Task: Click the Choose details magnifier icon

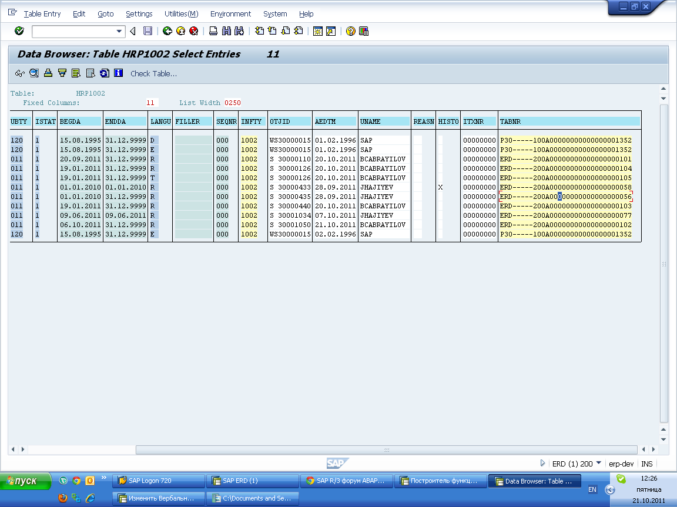Action: point(34,73)
